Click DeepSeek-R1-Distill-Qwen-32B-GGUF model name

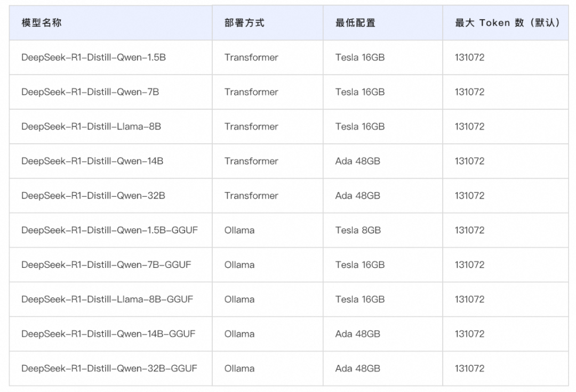pyautogui.click(x=109, y=369)
